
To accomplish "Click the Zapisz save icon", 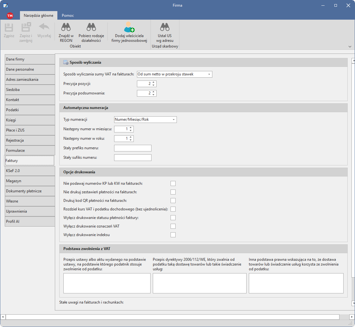I will click(x=9, y=27).
